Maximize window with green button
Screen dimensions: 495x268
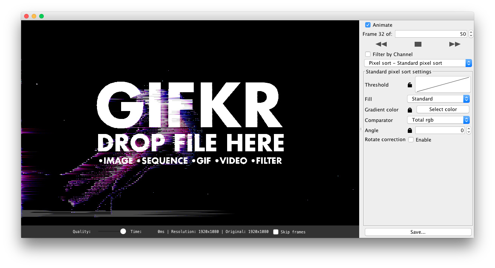(x=42, y=16)
